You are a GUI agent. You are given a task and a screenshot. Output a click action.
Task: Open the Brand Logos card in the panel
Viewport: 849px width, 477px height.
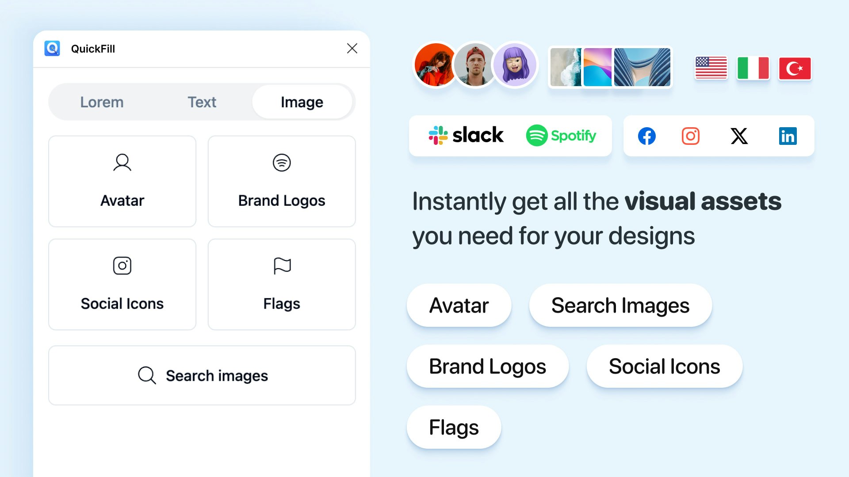pyautogui.click(x=282, y=181)
